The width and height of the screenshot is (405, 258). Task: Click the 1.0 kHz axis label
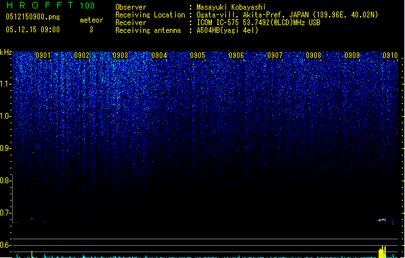point(5,116)
